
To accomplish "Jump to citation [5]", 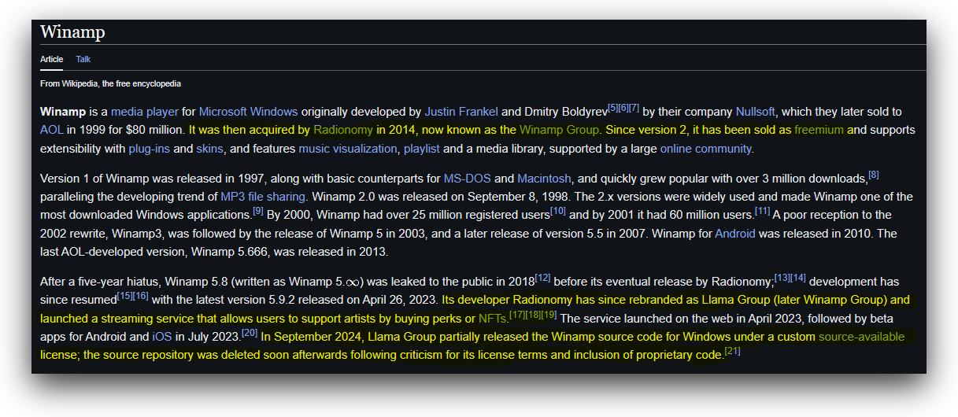I will [x=612, y=108].
